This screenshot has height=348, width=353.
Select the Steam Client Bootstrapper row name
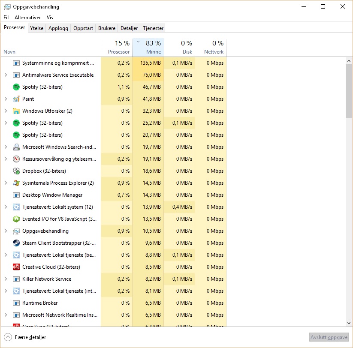pos(59,243)
